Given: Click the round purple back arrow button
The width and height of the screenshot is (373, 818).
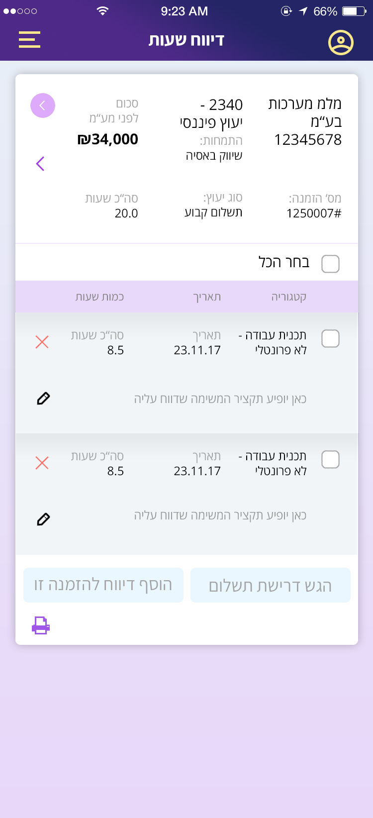Looking at the screenshot, I should point(43,105).
